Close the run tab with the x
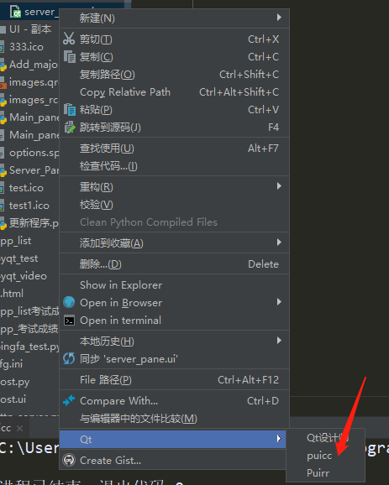The image size is (389, 485). (19, 428)
